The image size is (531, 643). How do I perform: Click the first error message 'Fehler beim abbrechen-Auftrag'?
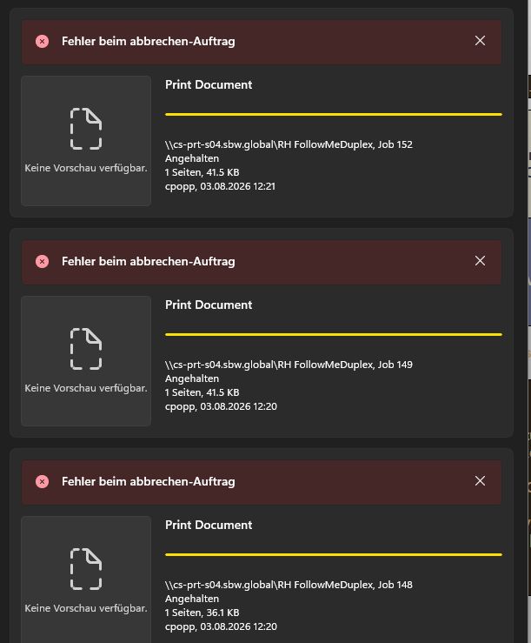pos(149,42)
